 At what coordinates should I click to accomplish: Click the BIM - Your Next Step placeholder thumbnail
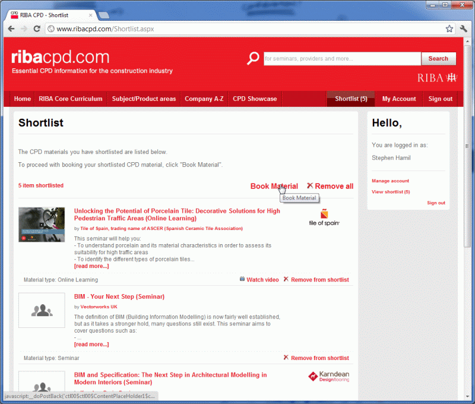point(42,310)
